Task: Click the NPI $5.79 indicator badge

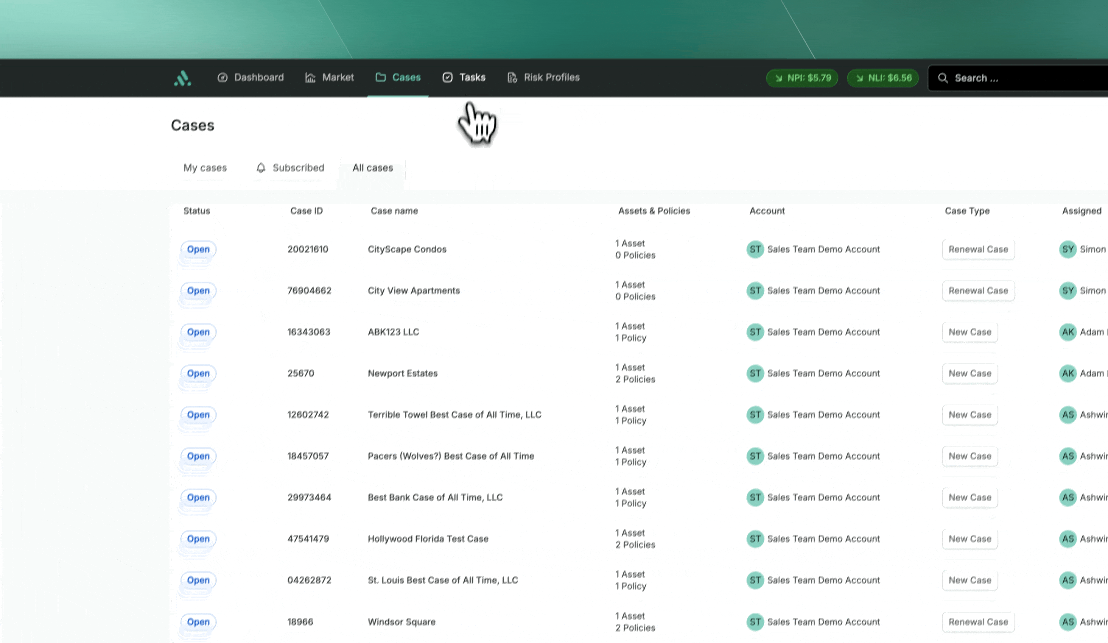Action: point(802,78)
